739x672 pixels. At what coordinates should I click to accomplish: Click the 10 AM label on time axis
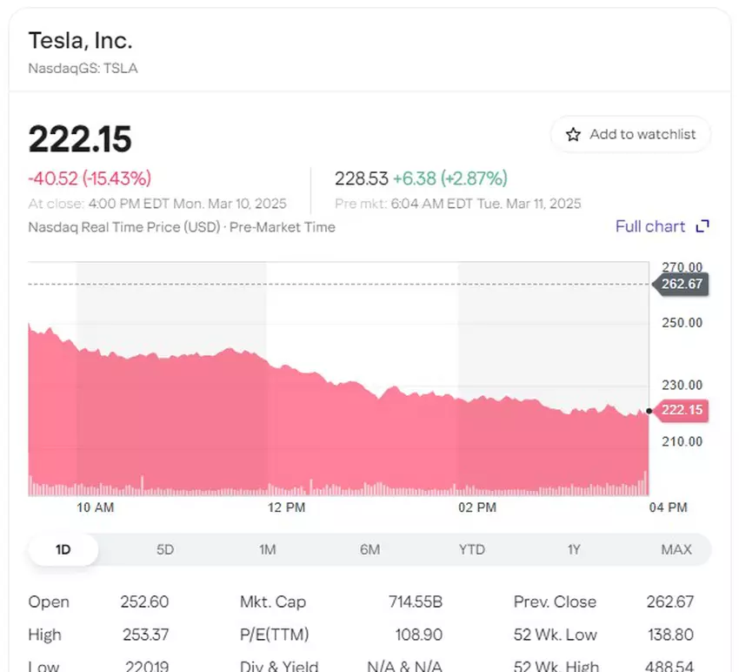(96, 507)
